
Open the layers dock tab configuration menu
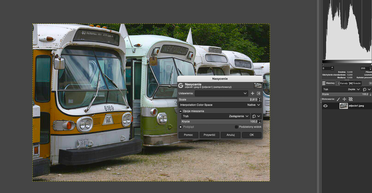coord(370,83)
